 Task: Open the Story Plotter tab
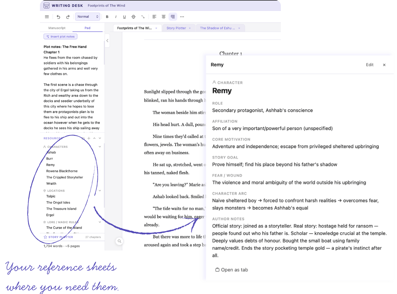(176, 28)
